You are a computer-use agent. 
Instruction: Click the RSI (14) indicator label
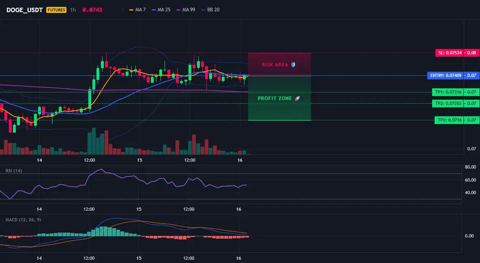14,171
